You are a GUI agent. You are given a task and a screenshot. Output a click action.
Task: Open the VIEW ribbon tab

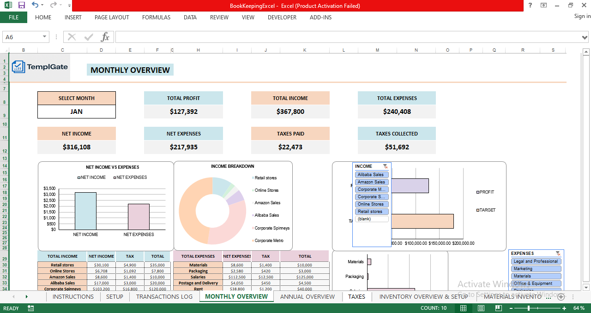[x=248, y=18]
